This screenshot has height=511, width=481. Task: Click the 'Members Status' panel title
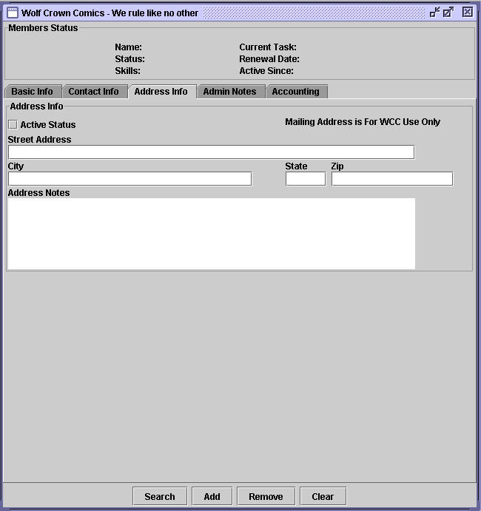tap(43, 28)
